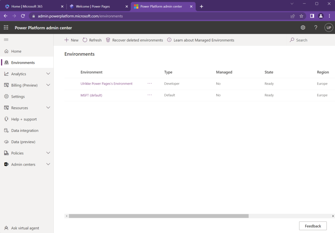Click the search magnifier icon

292,40
